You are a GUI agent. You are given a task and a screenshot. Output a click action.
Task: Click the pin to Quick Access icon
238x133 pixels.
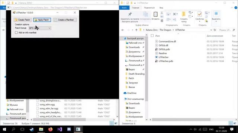coord(130,14)
